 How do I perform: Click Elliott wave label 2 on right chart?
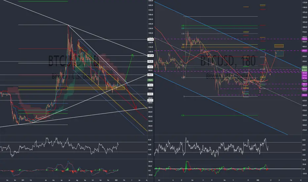tap(260, 92)
